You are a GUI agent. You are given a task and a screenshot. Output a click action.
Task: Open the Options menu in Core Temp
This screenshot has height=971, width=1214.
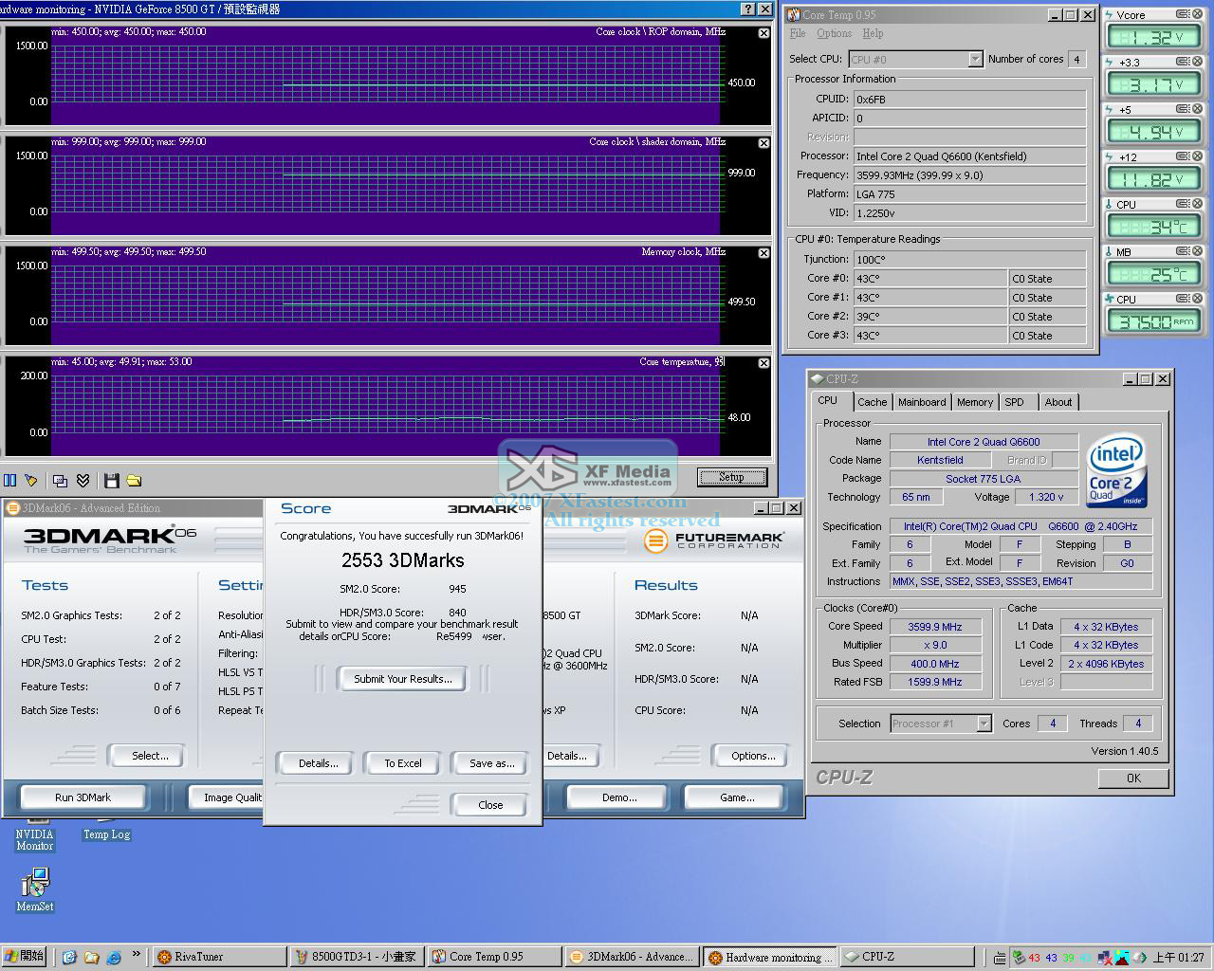(x=834, y=33)
